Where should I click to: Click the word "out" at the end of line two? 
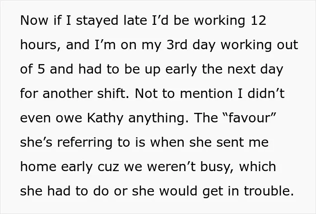[288, 45]
